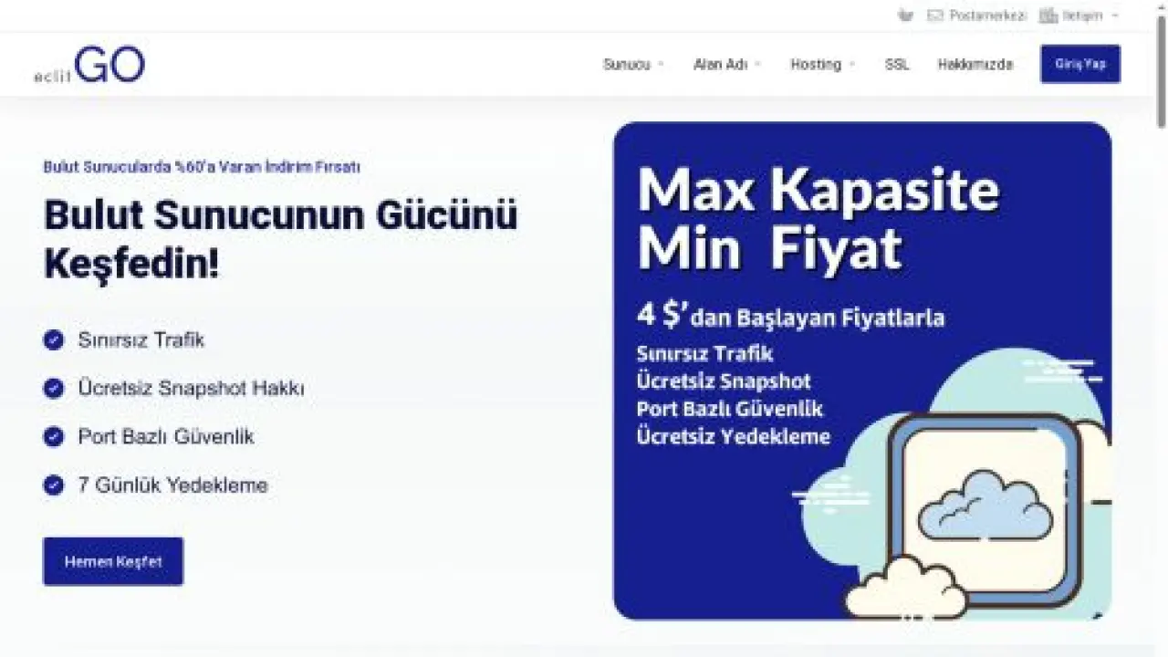Viewport: 1168px width, 657px height.
Task: Open the Alan Adı menu item
Action: coord(721,65)
